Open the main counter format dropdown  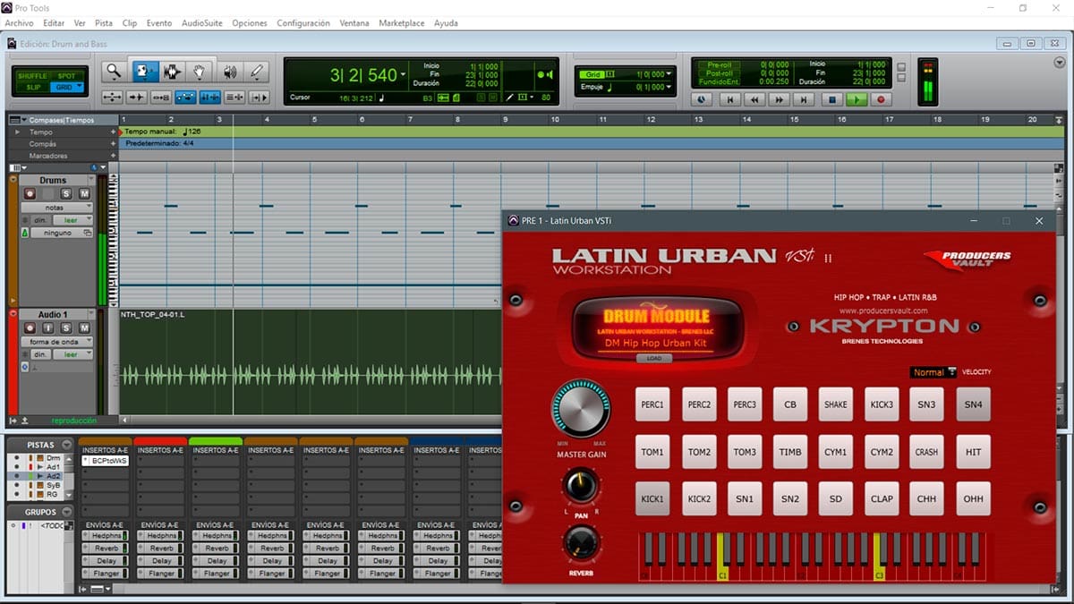coord(404,75)
